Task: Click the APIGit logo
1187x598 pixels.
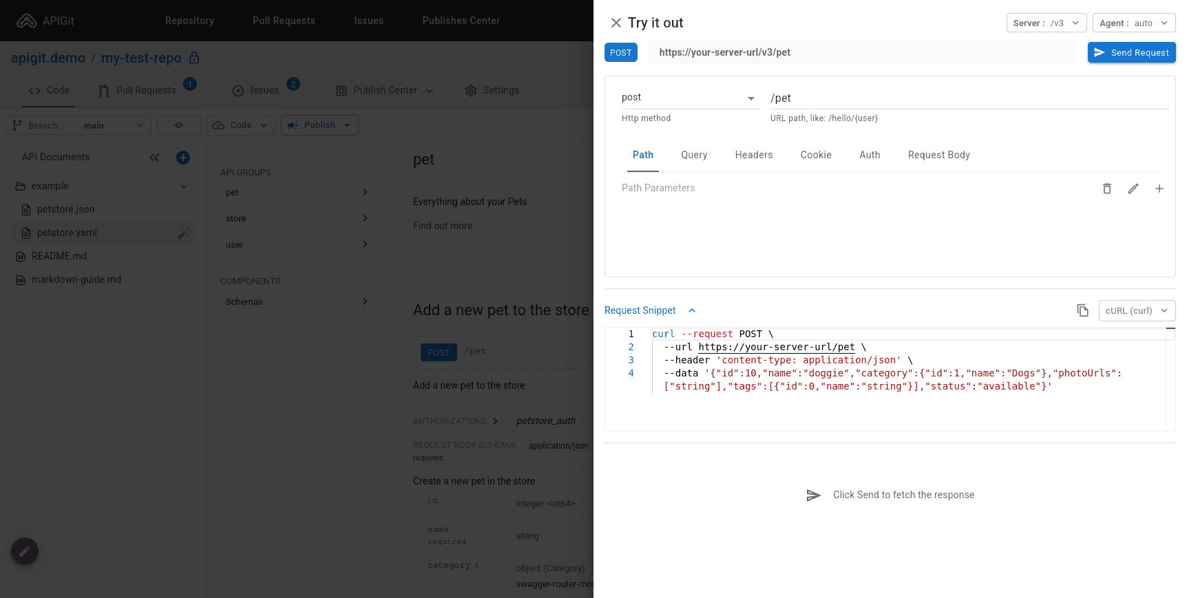Action: pyautogui.click(x=45, y=21)
